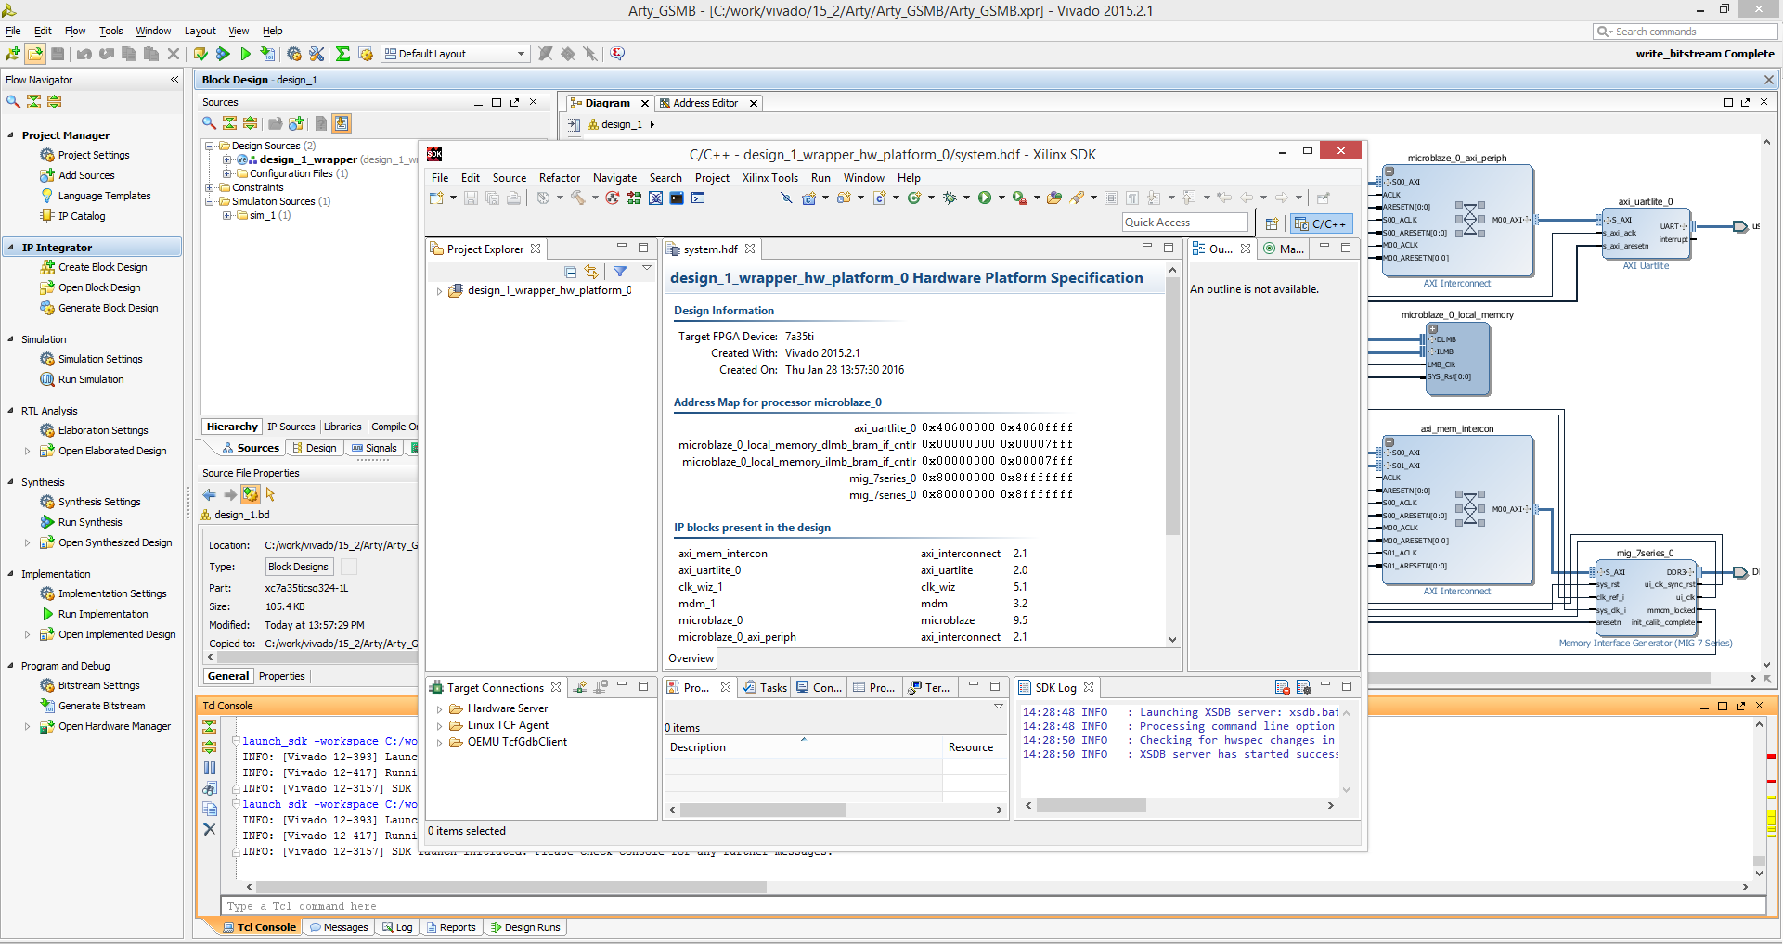1783x944 pixels.
Task: Click the Tcl command input field
Action: pos(993,906)
